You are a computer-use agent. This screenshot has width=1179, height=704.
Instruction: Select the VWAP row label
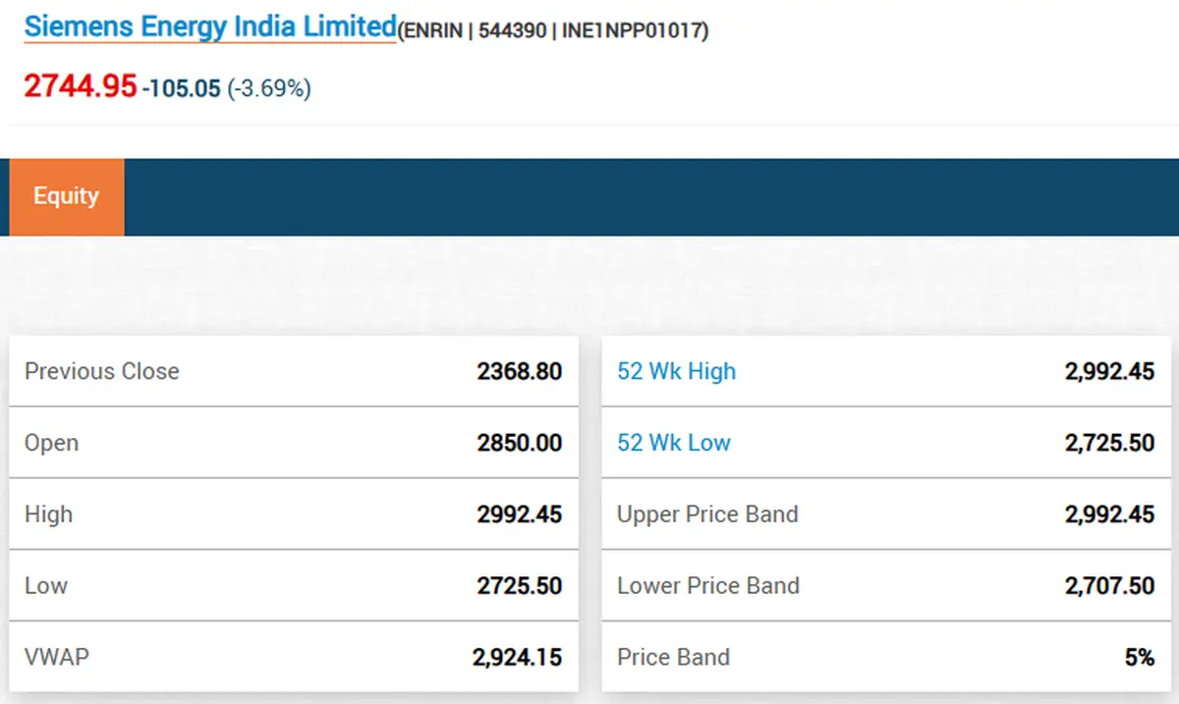[x=56, y=657]
